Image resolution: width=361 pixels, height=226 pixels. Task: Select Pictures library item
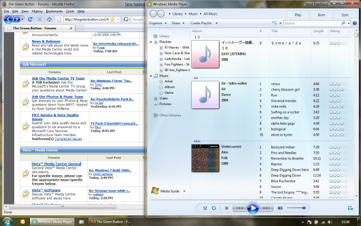point(165,104)
